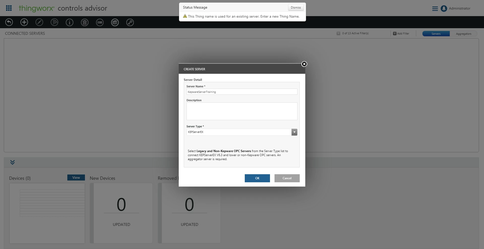Screen dimensions: 484x249
Task: Click the Administrator user avatar icon
Action: (x=444, y=9)
